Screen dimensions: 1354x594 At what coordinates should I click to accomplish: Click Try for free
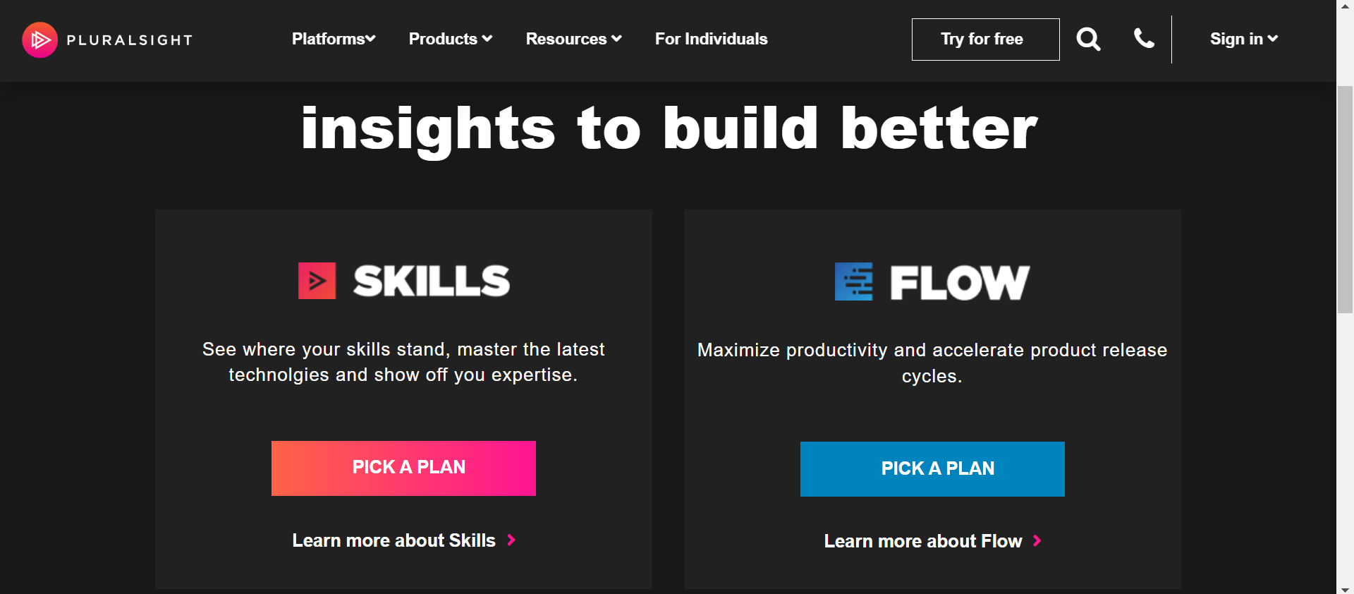pos(984,39)
